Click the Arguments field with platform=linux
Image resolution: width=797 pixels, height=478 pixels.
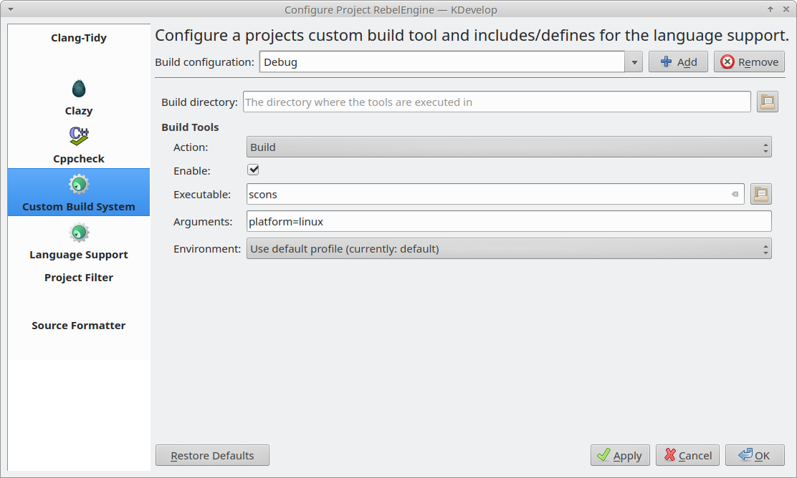coord(509,222)
